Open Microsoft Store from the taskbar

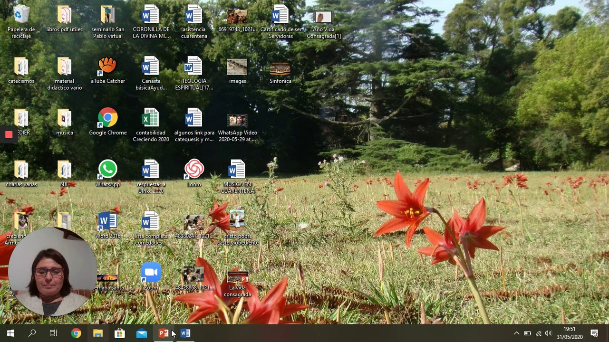coord(120,333)
